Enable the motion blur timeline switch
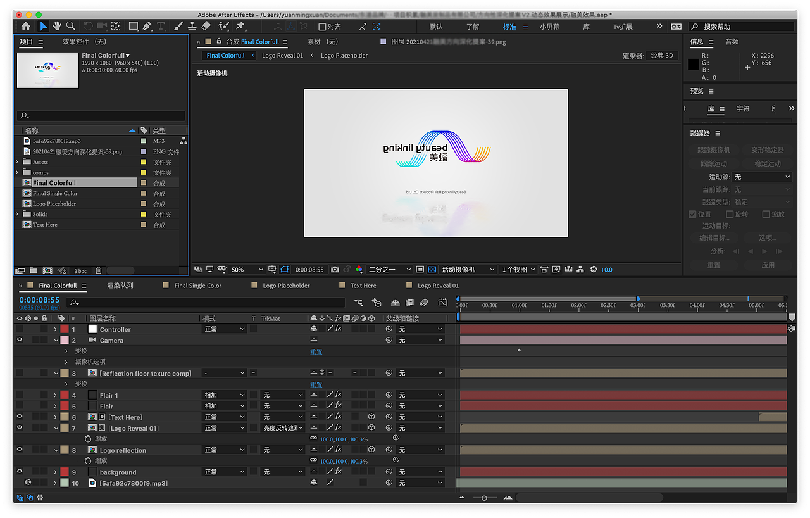This screenshot has width=810, height=518. [x=424, y=303]
